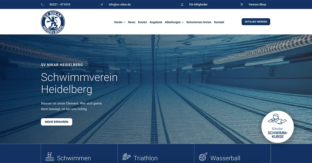This screenshot has height=163, width=312.
Task: Click the SV NIKAR HEIDELBERG subtitle text
Action: [62, 65]
